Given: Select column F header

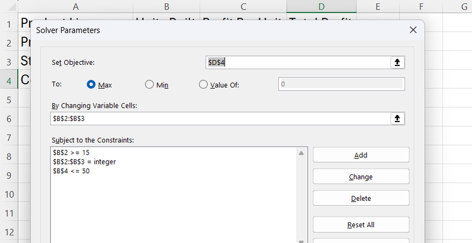Looking at the screenshot, I should (x=421, y=7).
